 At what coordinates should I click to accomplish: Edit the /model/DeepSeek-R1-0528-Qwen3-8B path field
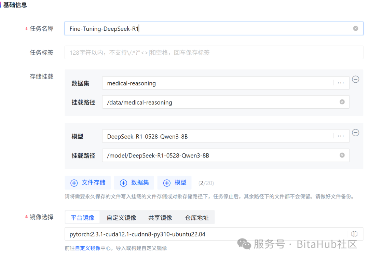226,155
